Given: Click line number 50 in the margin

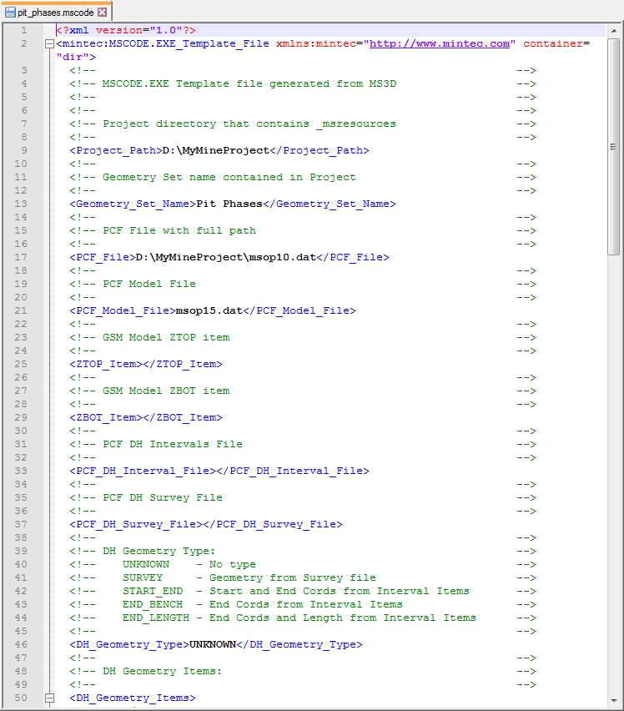Looking at the screenshot, I should click(x=21, y=698).
